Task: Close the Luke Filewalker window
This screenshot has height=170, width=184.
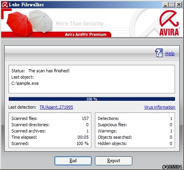Action: coord(179,5)
